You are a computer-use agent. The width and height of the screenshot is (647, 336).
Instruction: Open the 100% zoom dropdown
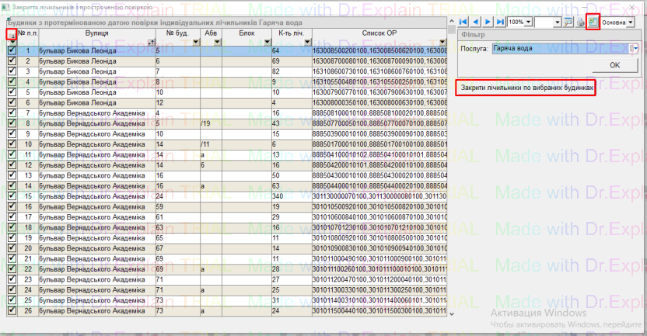tap(529, 22)
